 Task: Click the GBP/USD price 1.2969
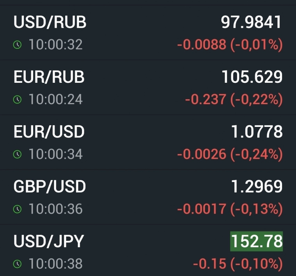pyautogui.click(x=257, y=187)
